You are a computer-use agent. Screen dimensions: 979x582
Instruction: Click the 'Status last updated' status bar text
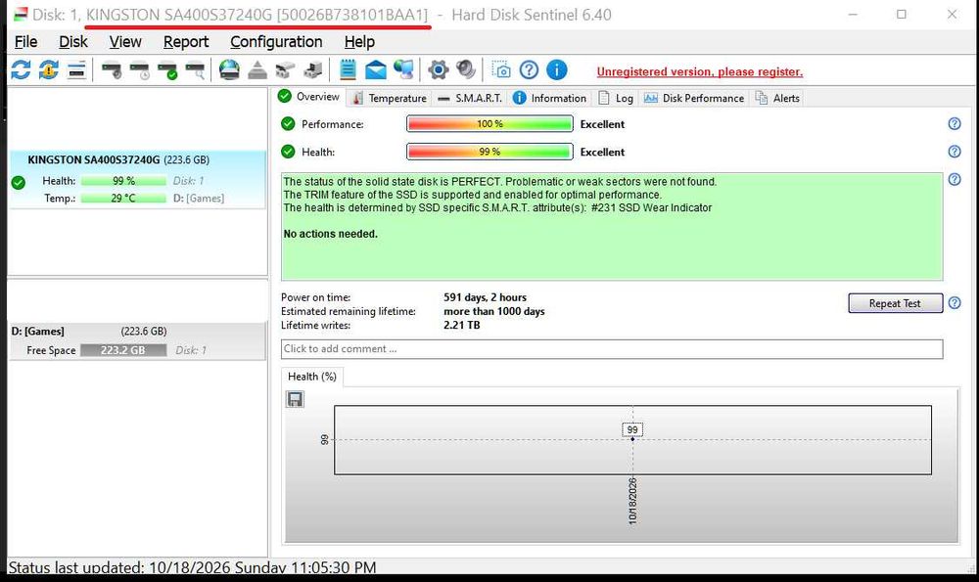pyautogui.click(x=192, y=567)
